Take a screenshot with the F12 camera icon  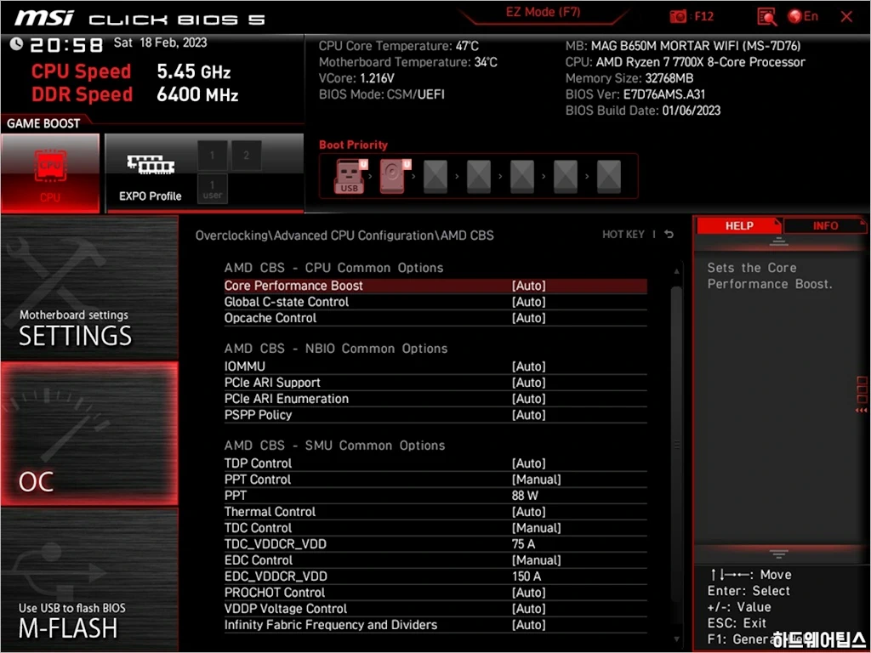(x=678, y=17)
